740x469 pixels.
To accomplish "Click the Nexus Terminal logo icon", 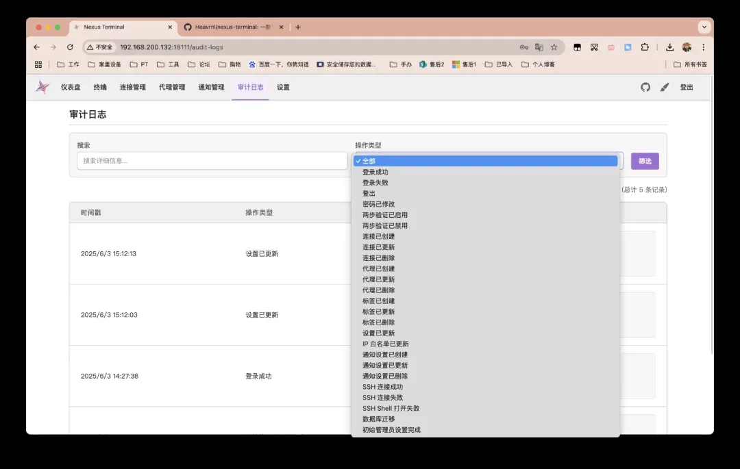I will (x=42, y=87).
